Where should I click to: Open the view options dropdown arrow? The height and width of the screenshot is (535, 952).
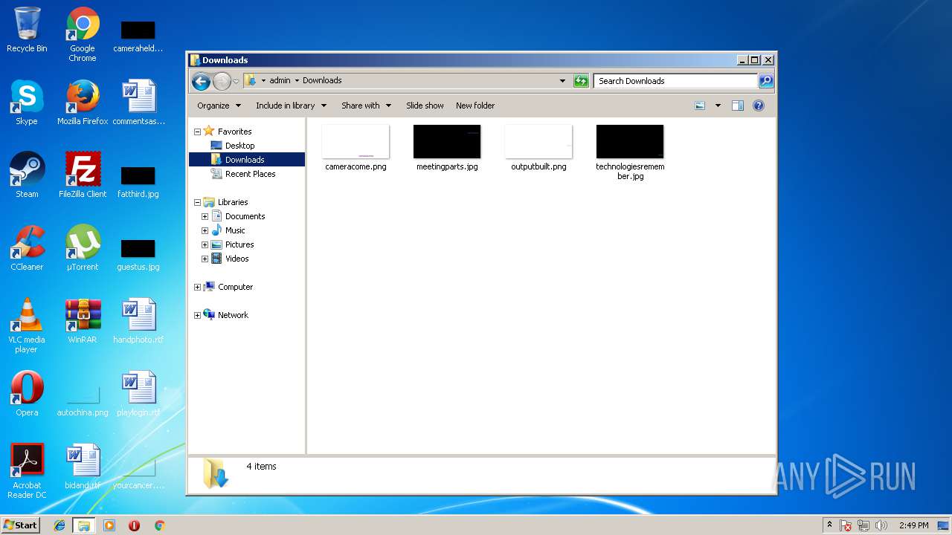pos(718,106)
